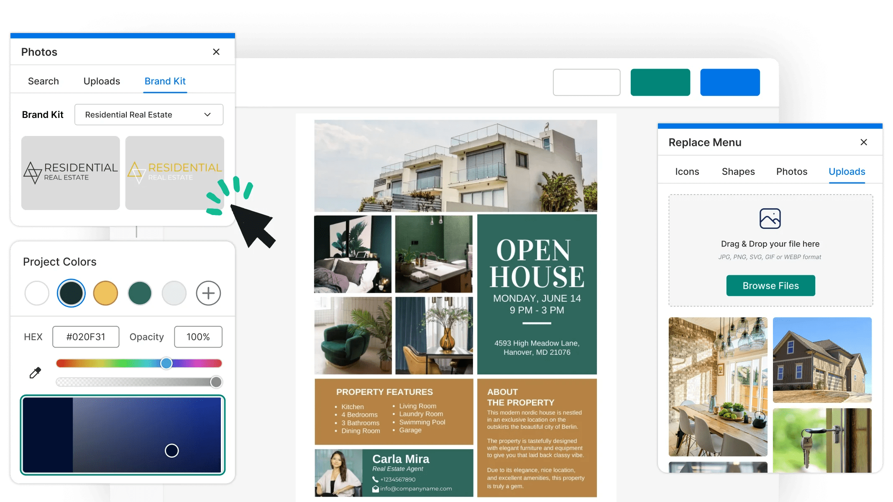Screen dimensions: 893x502
Task: Click the Browse Files button
Action: pos(770,286)
